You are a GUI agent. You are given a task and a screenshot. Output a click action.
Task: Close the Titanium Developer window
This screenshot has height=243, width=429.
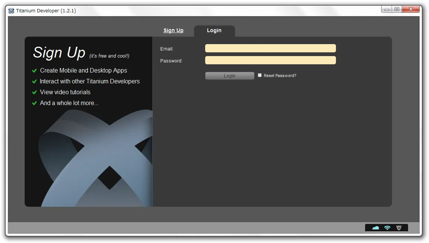coord(410,9)
